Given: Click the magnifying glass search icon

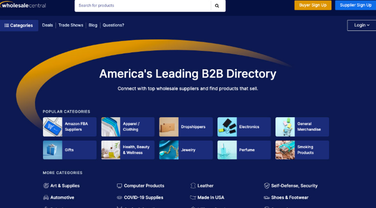Looking at the screenshot, I should 217,5.
